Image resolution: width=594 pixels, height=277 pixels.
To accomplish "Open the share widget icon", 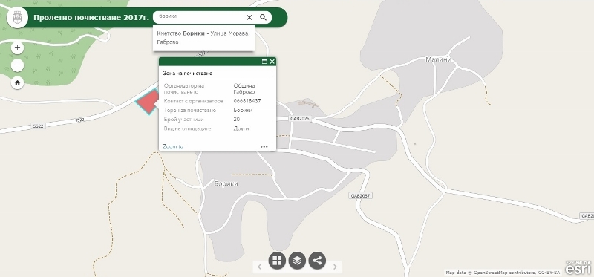I will click(318, 261).
